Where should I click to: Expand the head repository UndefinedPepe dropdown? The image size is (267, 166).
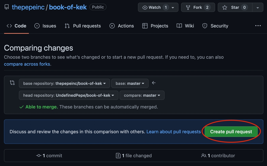[x=69, y=95]
